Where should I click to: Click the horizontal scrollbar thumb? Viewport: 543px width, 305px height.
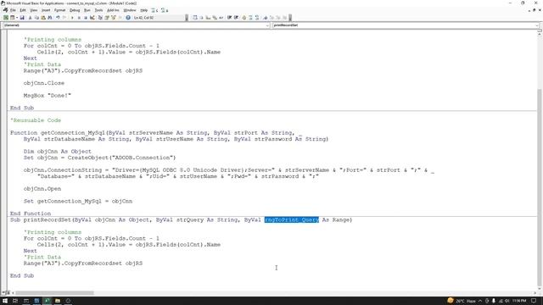[x=54, y=293]
